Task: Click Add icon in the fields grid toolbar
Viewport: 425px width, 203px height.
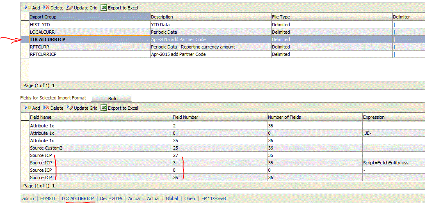Action: (x=28, y=108)
